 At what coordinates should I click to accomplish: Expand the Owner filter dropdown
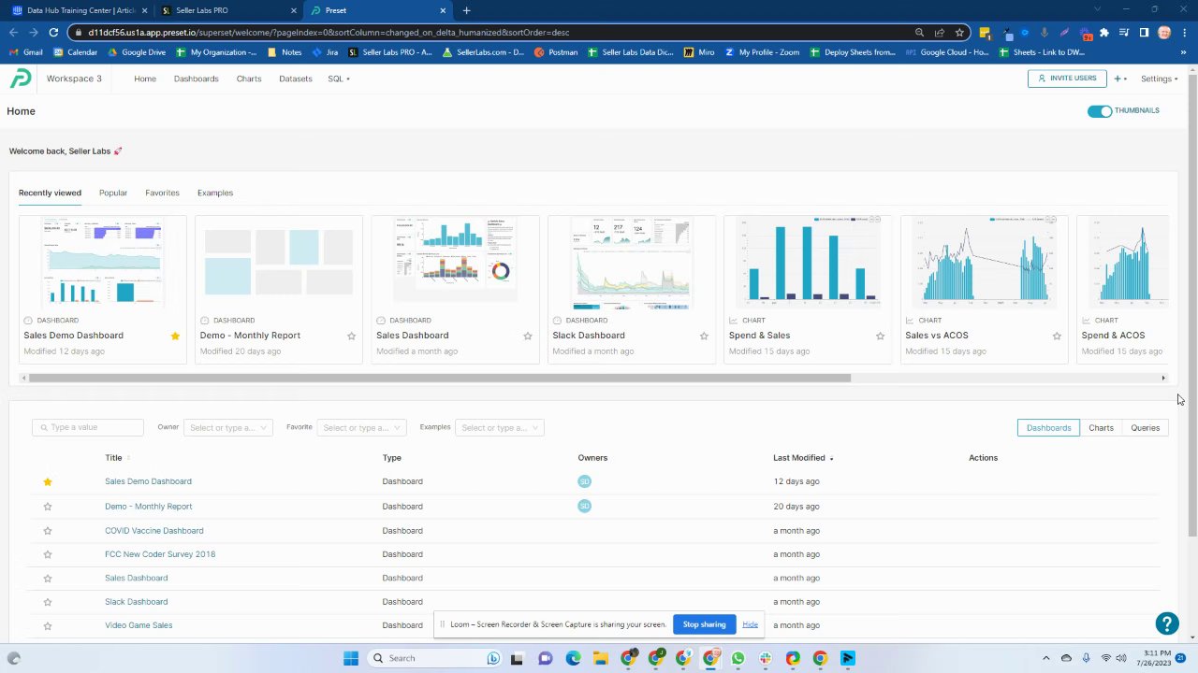tap(227, 427)
